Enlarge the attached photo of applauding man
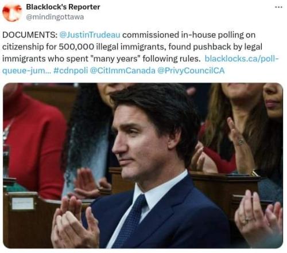Viewport: 287px width, 253px height. (143, 165)
